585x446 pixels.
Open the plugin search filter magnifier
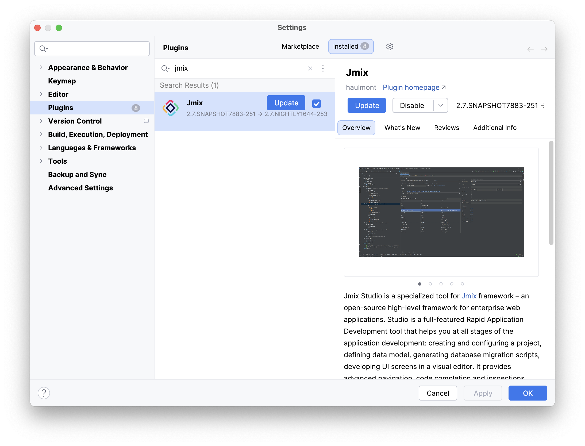click(x=165, y=68)
